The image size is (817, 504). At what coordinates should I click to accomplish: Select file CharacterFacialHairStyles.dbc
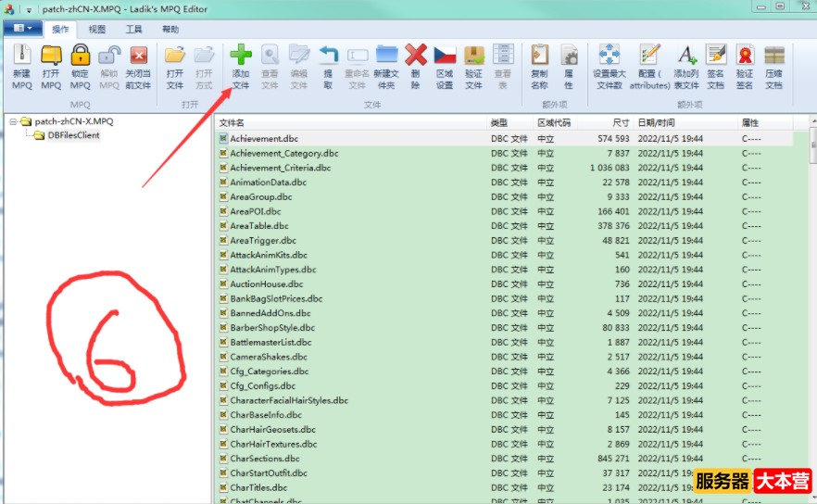click(x=289, y=401)
